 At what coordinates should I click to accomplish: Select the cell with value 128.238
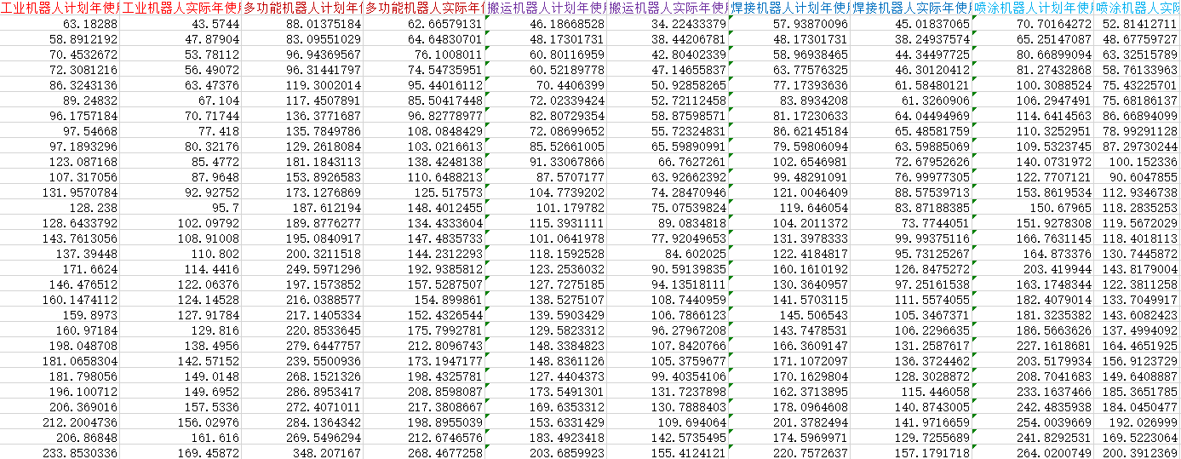point(60,207)
